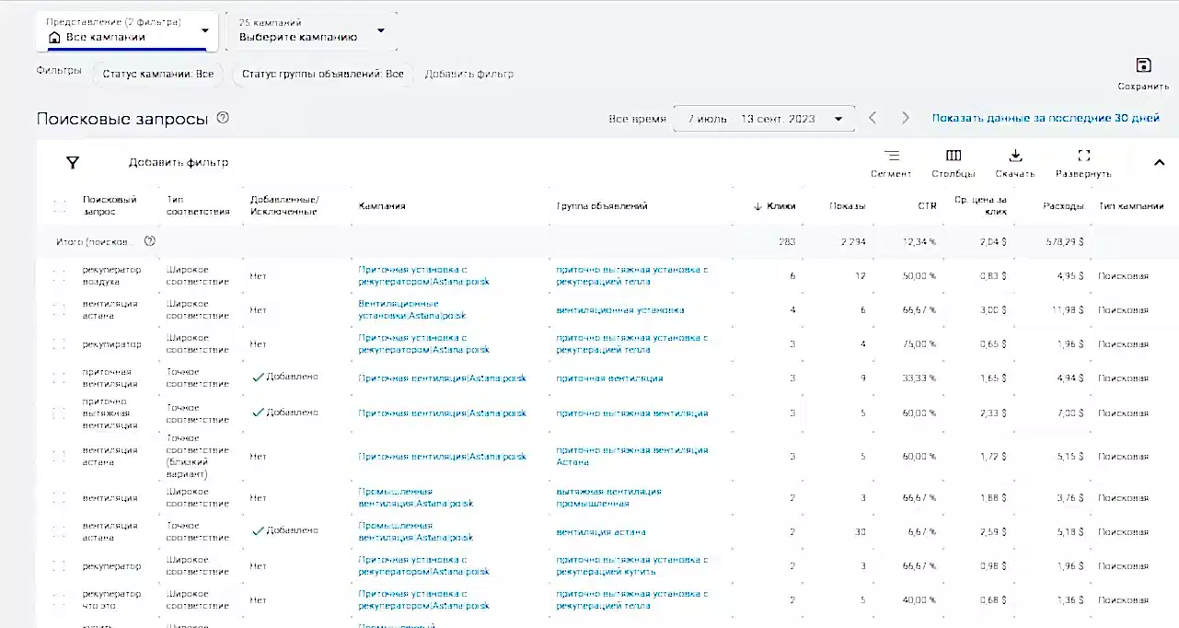Collapse the table with the chevron-up arrow
1179x628 pixels.
pos(1159,163)
